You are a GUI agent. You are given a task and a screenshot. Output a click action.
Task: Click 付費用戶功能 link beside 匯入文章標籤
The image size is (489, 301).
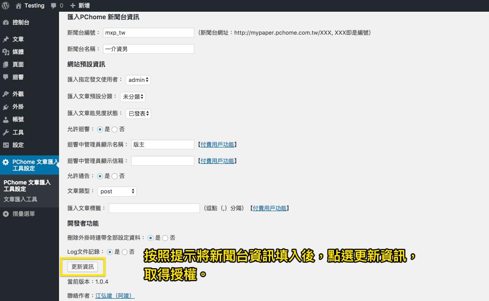(269, 208)
